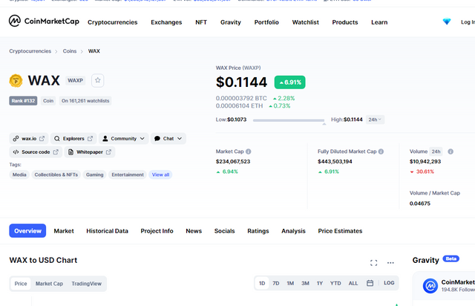Set chart range to 1M
Screen dimensions: 475x306
290,283
